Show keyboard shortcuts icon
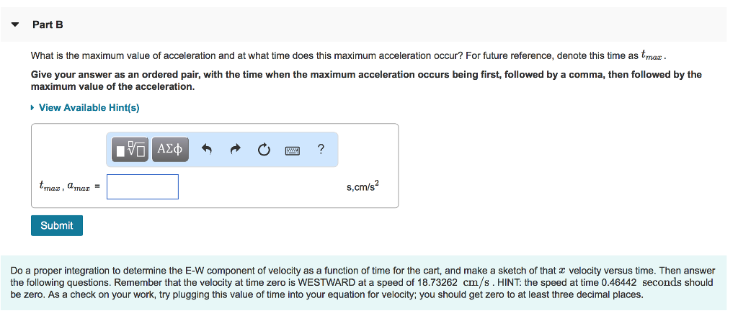The height and width of the screenshot is (316, 738). click(x=293, y=150)
